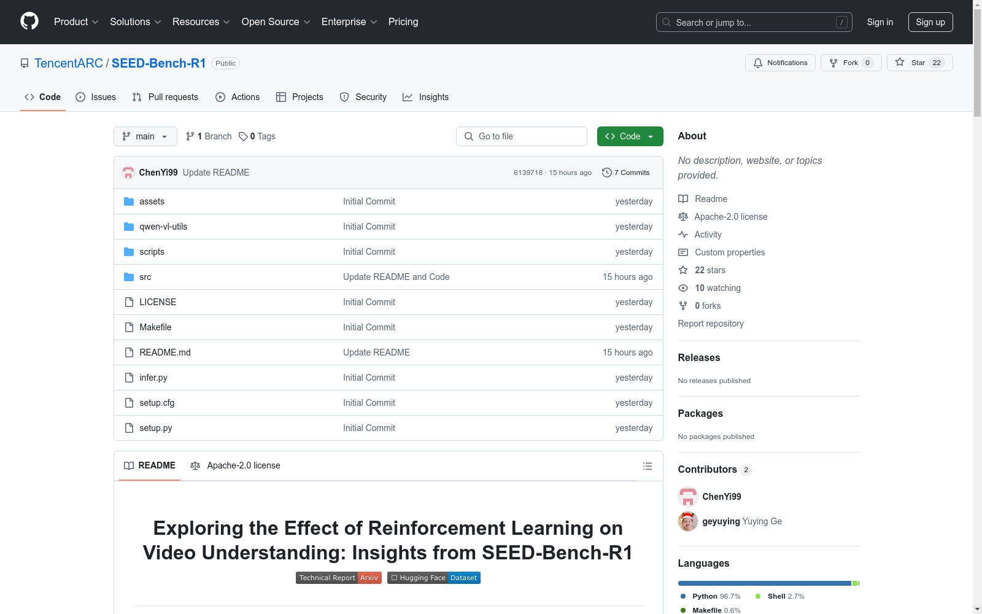Star the repository with Star button
Viewport: 982px width, 614px height.
pyautogui.click(x=919, y=63)
